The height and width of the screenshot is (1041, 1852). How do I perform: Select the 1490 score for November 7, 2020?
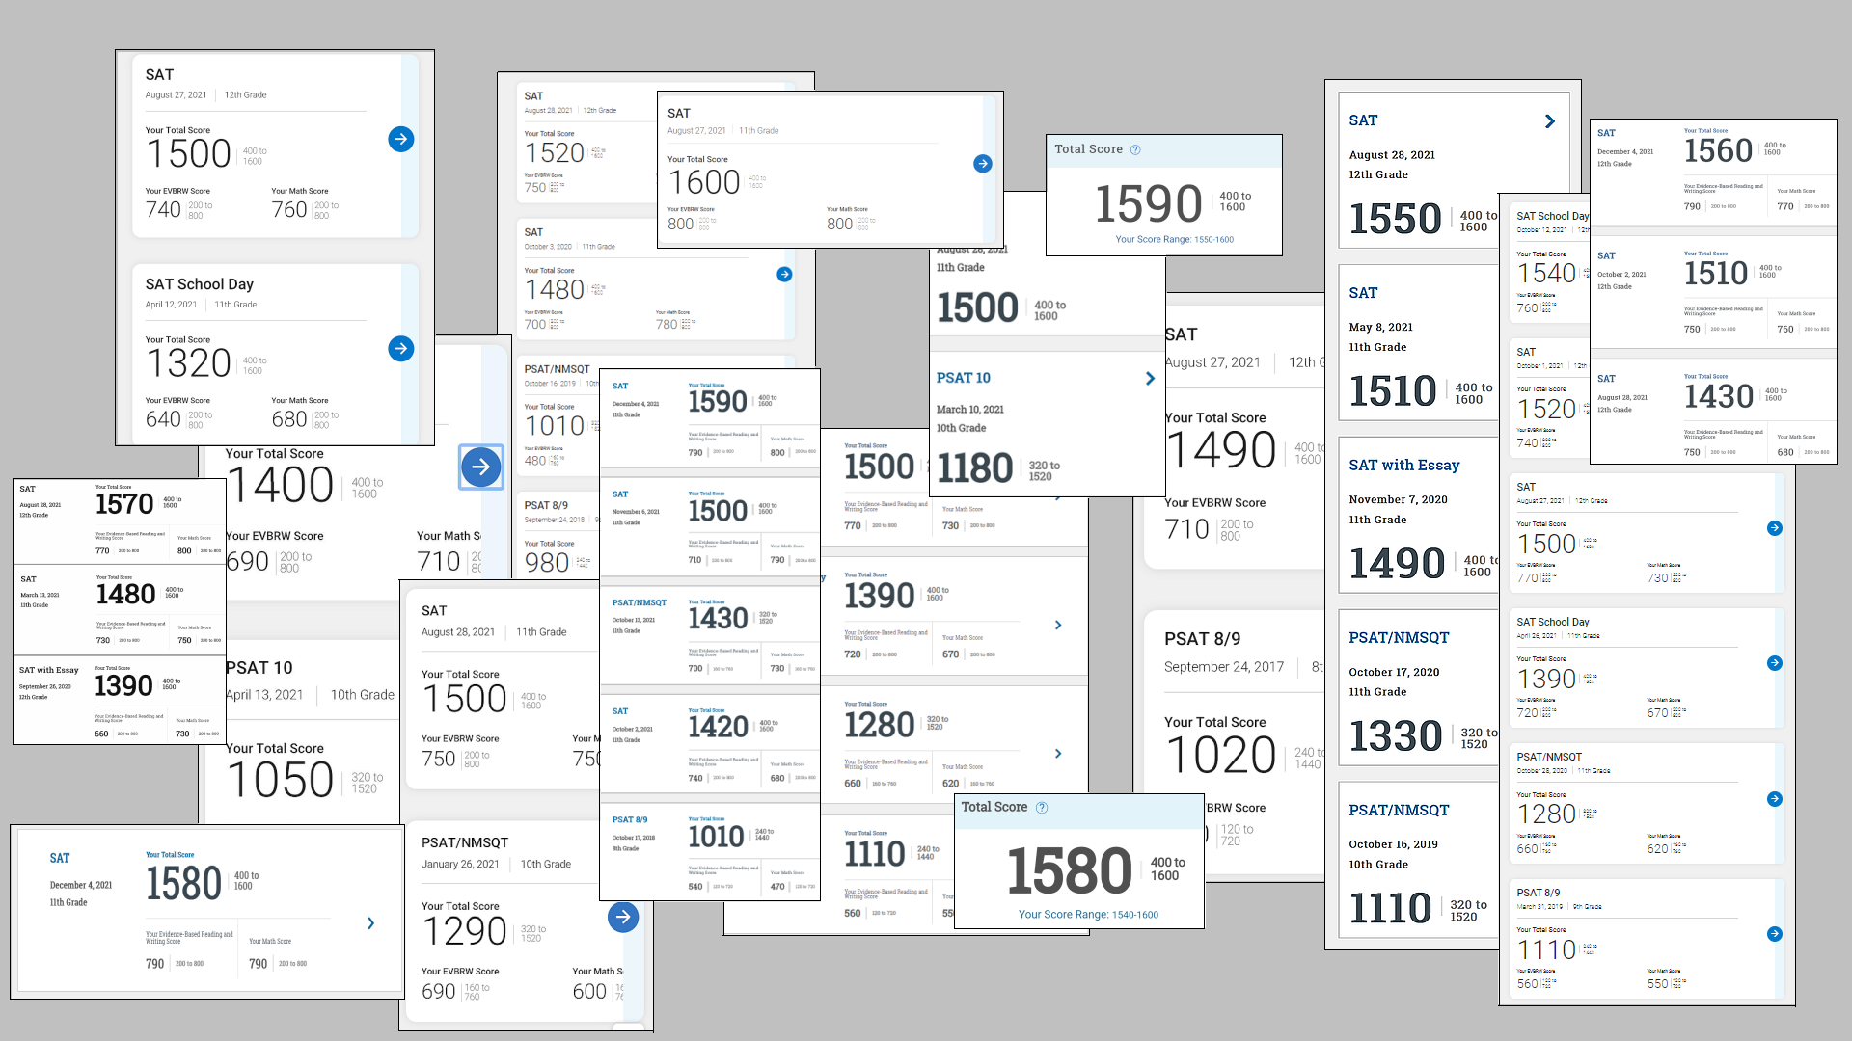pyautogui.click(x=1397, y=565)
